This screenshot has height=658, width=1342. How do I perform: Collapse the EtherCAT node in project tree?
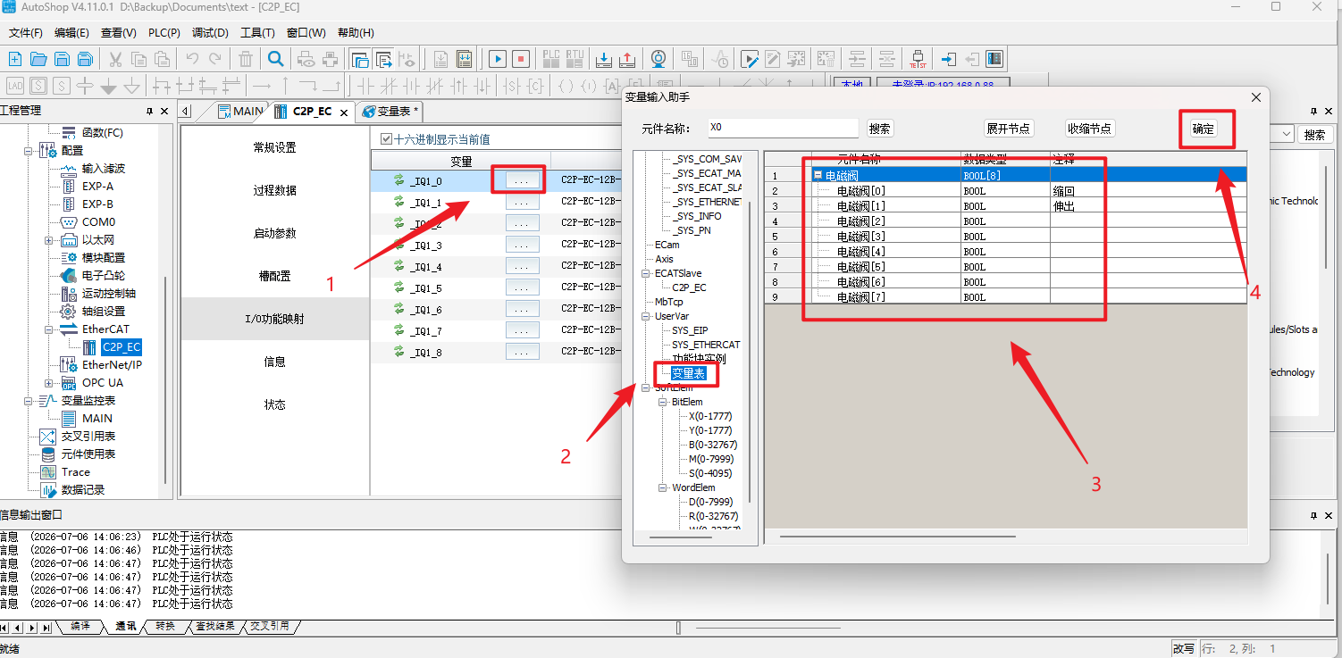(49, 329)
